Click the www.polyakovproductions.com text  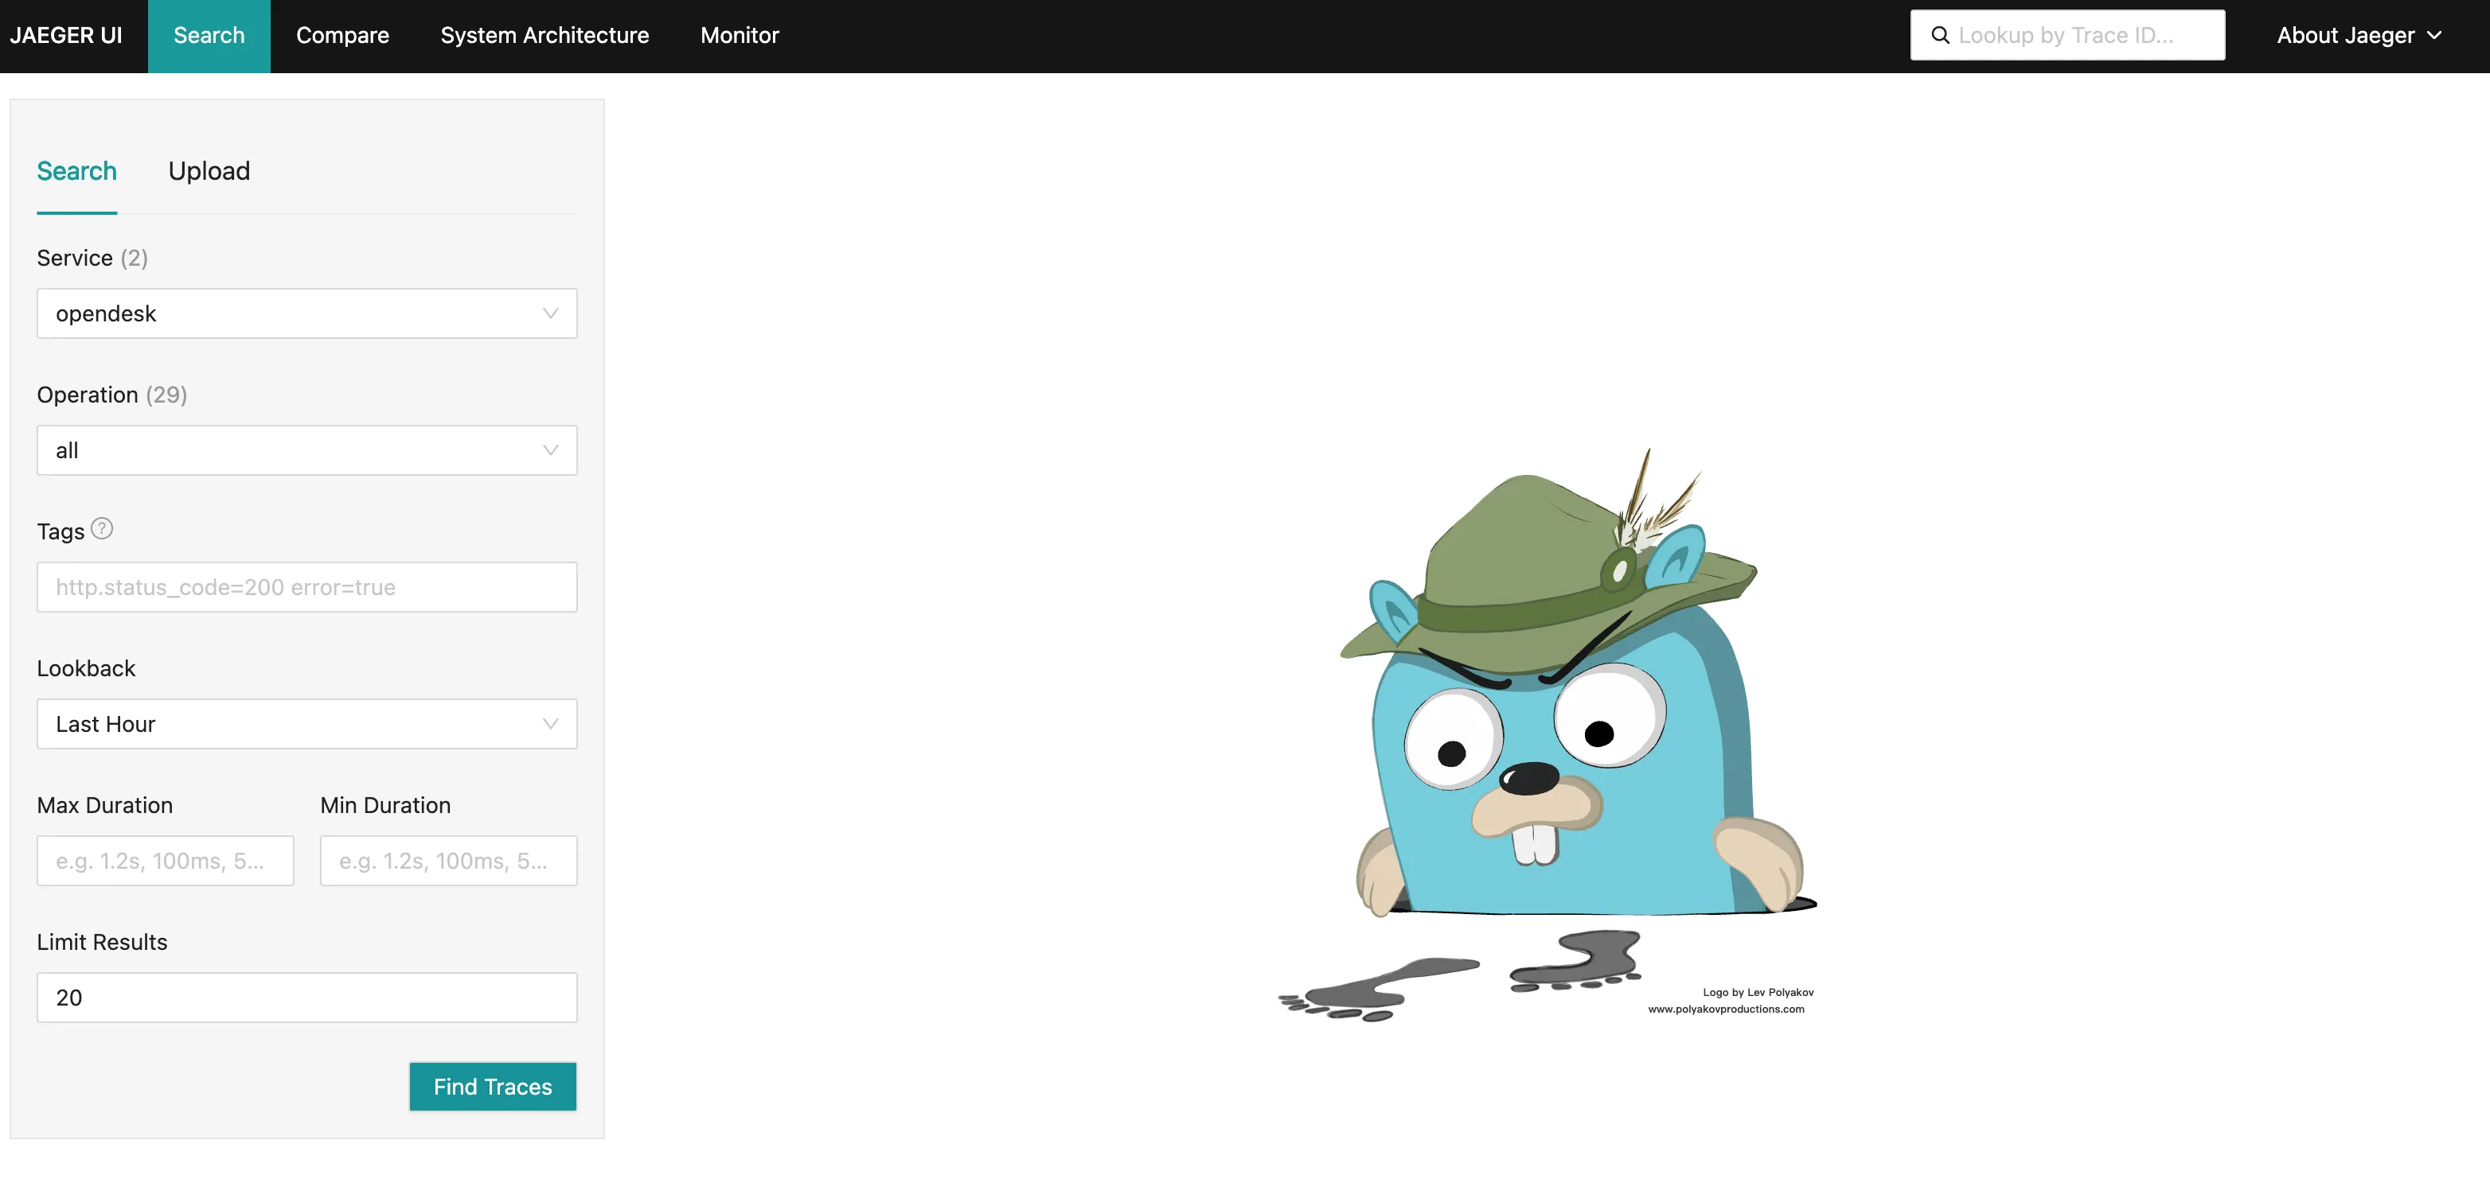1726,1009
